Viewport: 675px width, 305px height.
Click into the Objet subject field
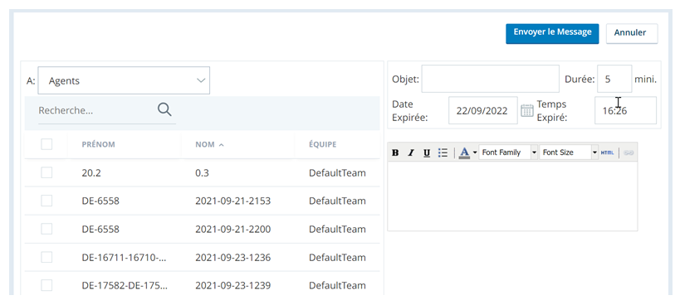pyautogui.click(x=491, y=79)
